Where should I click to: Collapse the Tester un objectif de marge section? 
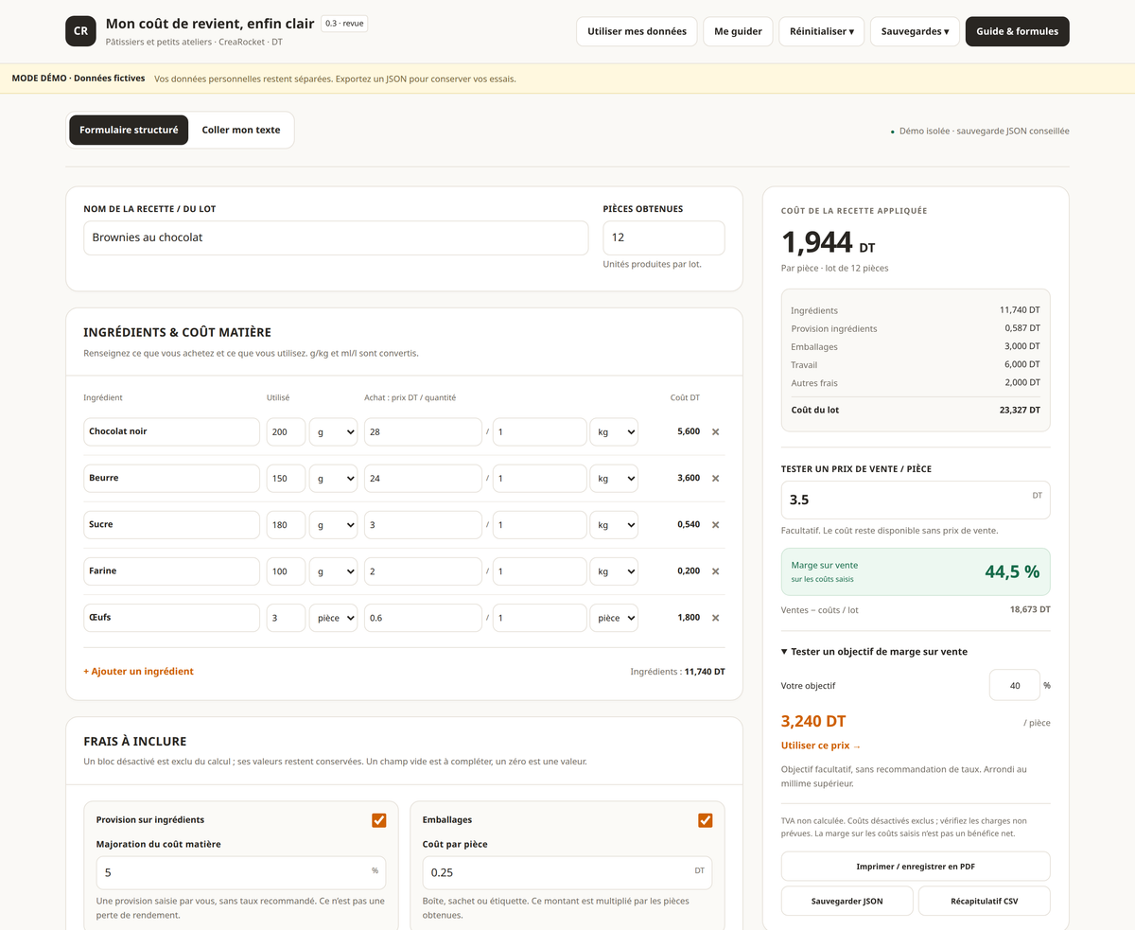click(x=874, y=651)
